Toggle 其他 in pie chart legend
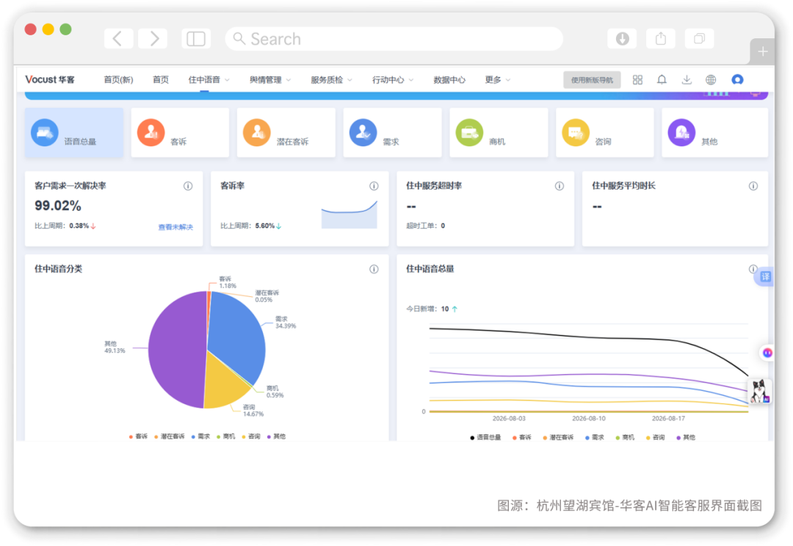Viewport: 793px width, 546px height. coord(276,437)
